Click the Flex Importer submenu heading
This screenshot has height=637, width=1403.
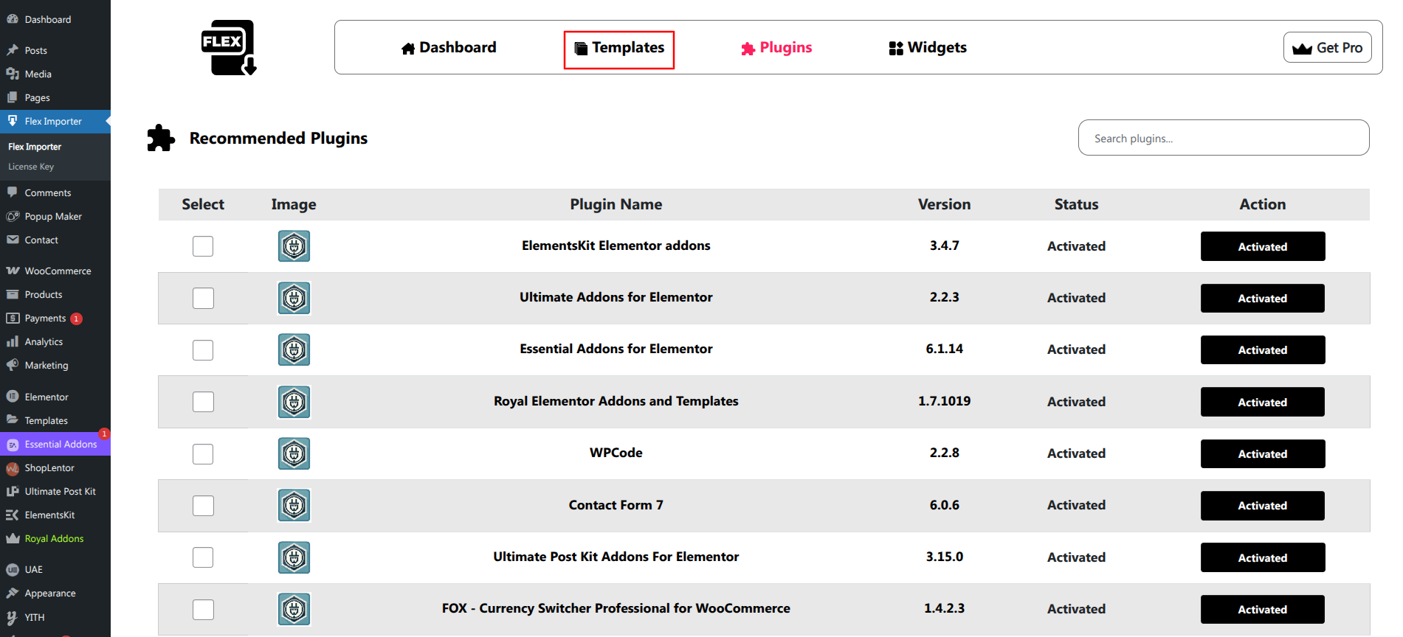[x=35, y=147]
